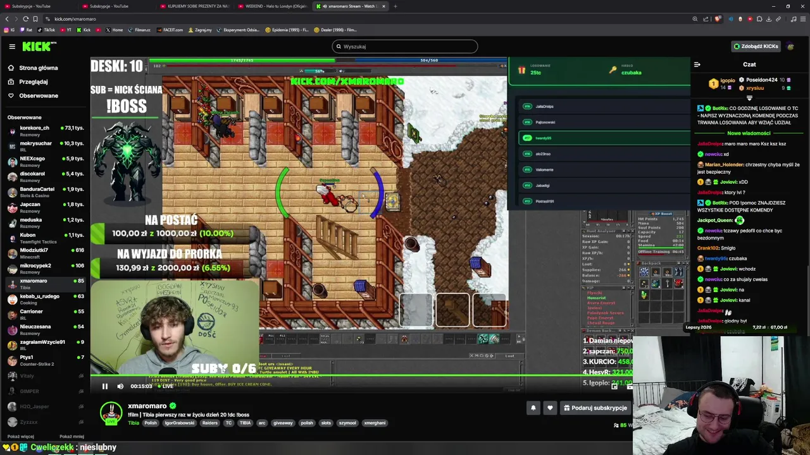Click the bookmark this page icon

pos(35,19)
